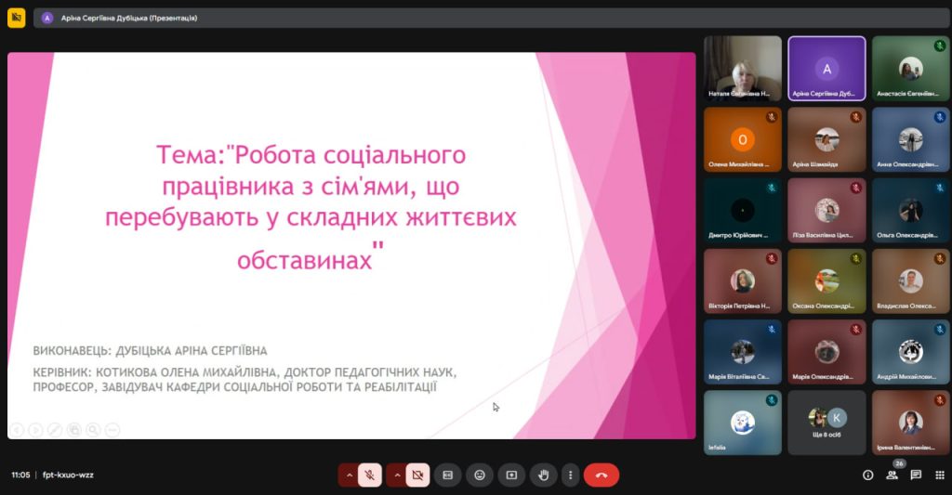The width and height of the screenshot is (952, 495).
Task: Unmute the microphone in the call toolbar
Action: [x=370, y=475]
